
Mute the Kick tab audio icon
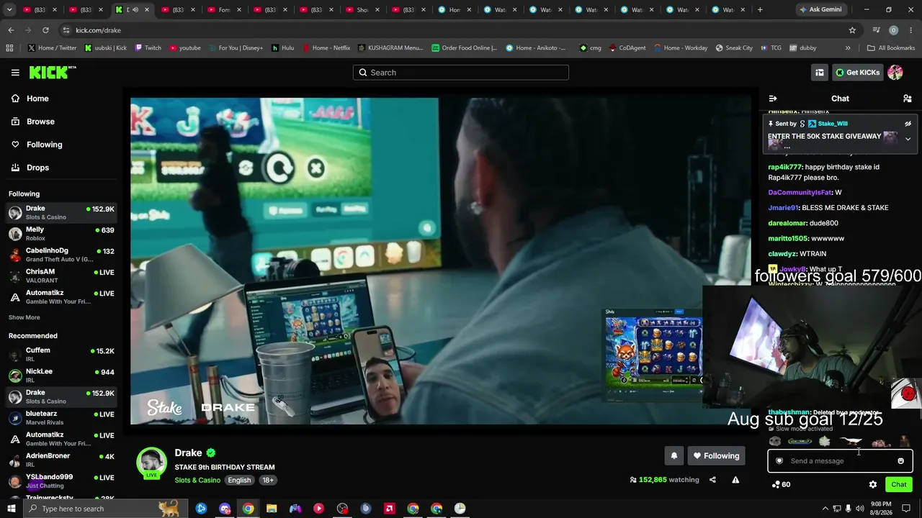(x=135, y=9)
